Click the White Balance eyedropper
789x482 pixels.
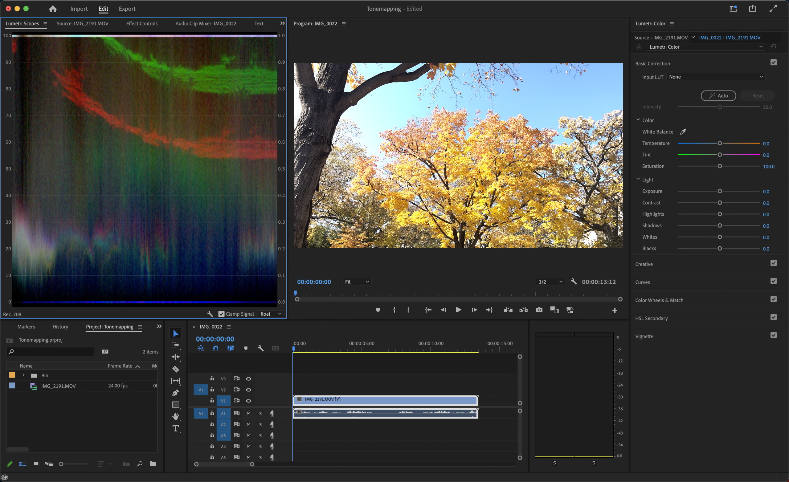683,132
